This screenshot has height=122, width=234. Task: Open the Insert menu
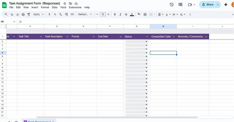pos(35,7)
